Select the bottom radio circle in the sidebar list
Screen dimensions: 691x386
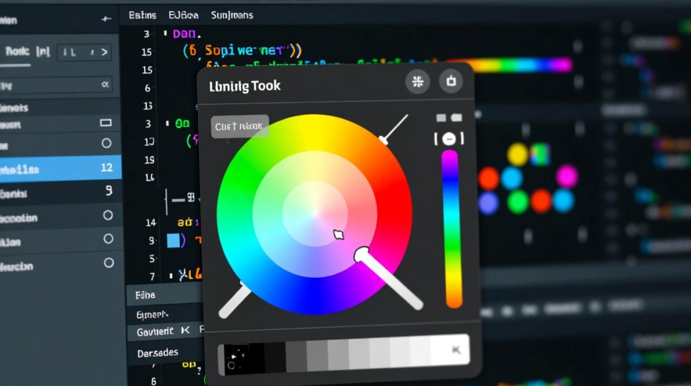108,263
